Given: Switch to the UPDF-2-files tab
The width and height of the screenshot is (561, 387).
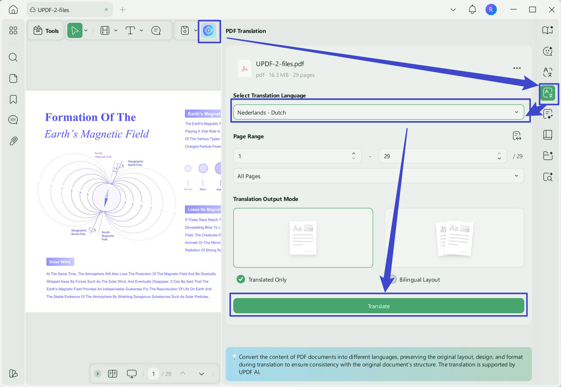Looking at the screenshot, I should coord(70,10).
